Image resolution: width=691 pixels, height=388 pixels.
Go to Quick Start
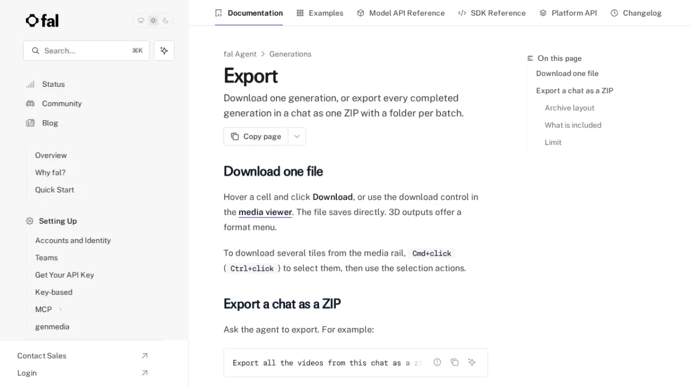[54, 190]
